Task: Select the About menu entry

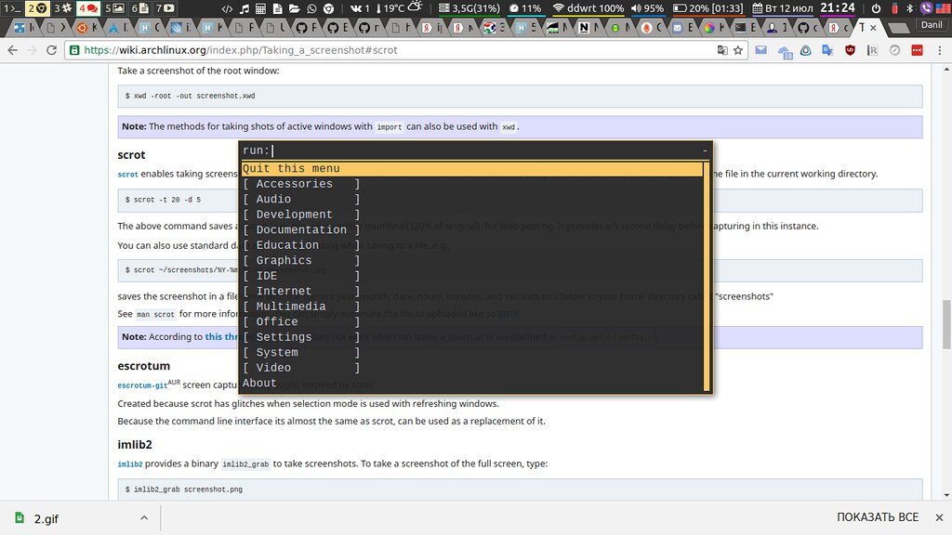Action: point(259,384)
